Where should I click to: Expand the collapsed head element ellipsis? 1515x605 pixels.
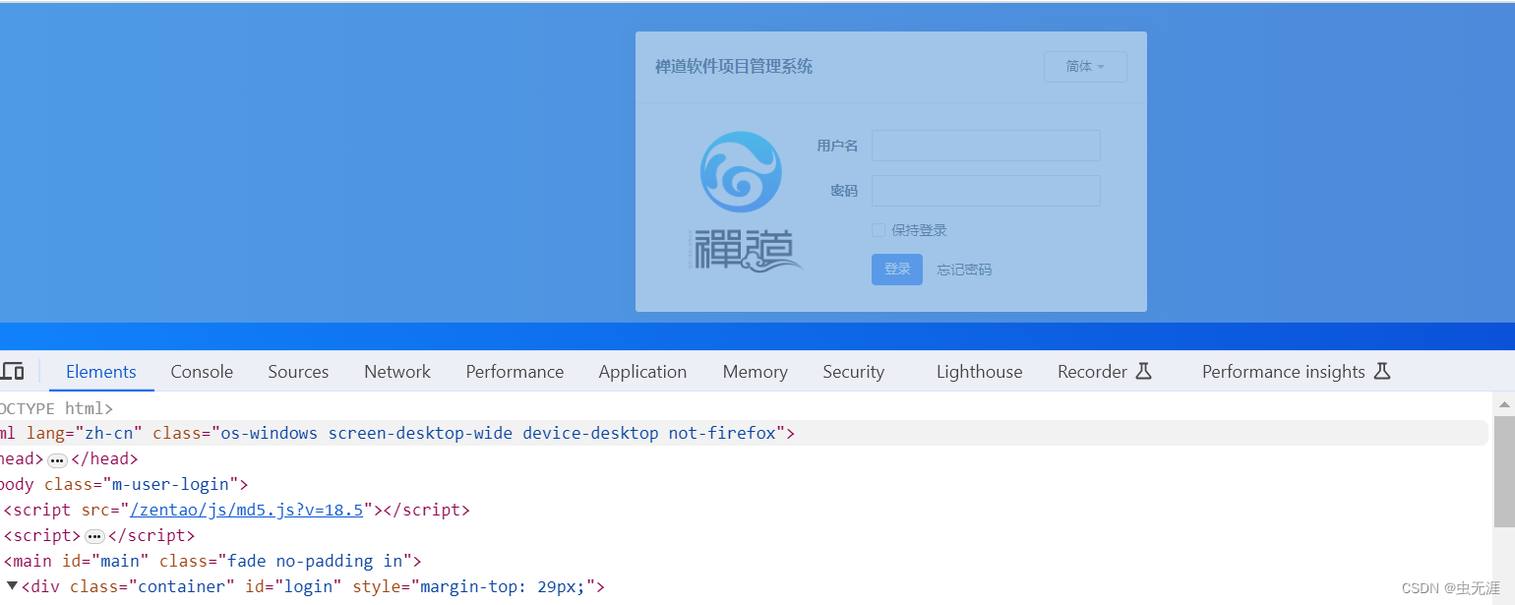tap(57, 459)
